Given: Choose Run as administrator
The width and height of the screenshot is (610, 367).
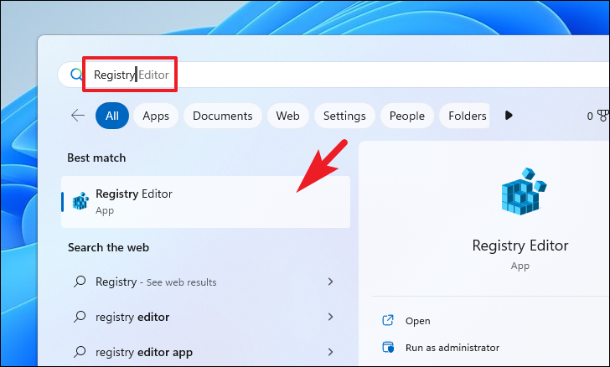Looking at the screenshot, I should click(452, 348).
